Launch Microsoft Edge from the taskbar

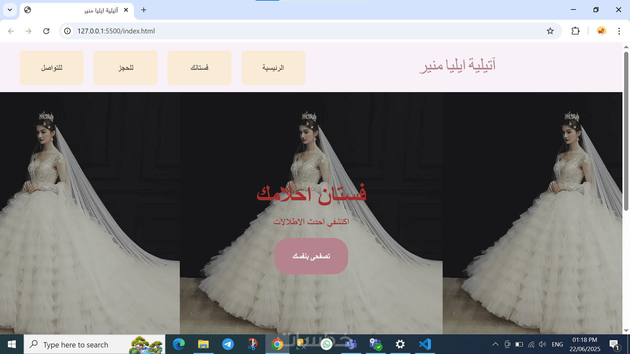(179, 344)
